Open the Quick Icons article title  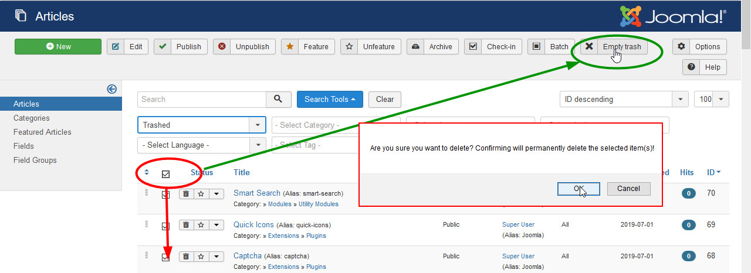tap(253, 224)
